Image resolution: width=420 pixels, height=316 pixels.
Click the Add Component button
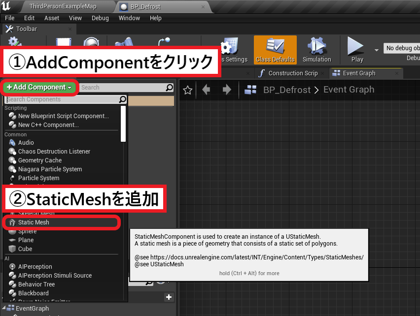coord(39,87)
